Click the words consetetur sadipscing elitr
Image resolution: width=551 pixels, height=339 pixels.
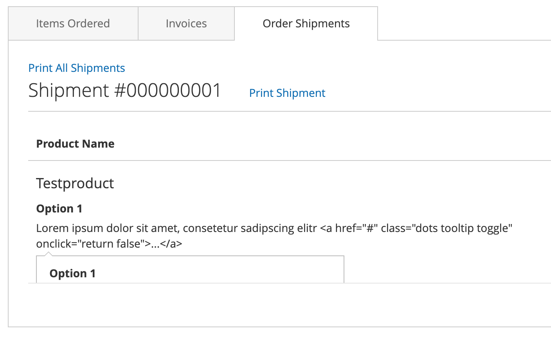click(250, 228)
